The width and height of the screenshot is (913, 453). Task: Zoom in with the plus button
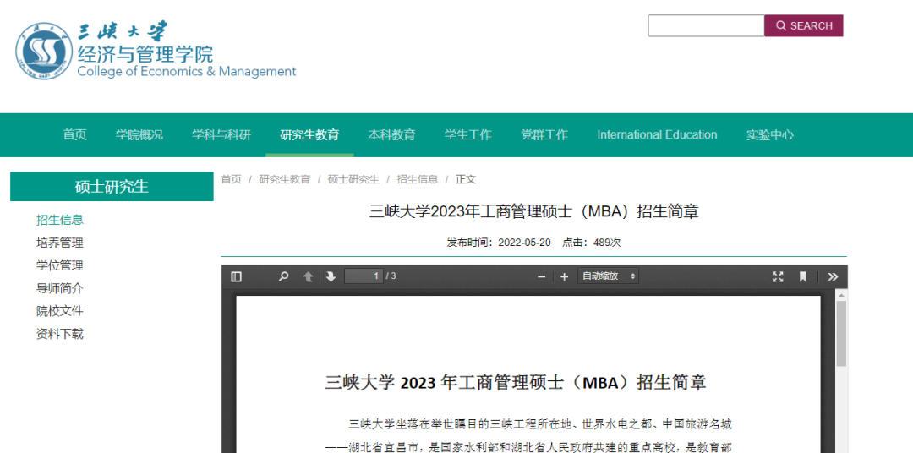pyautogui.click(x=564, y=276)
